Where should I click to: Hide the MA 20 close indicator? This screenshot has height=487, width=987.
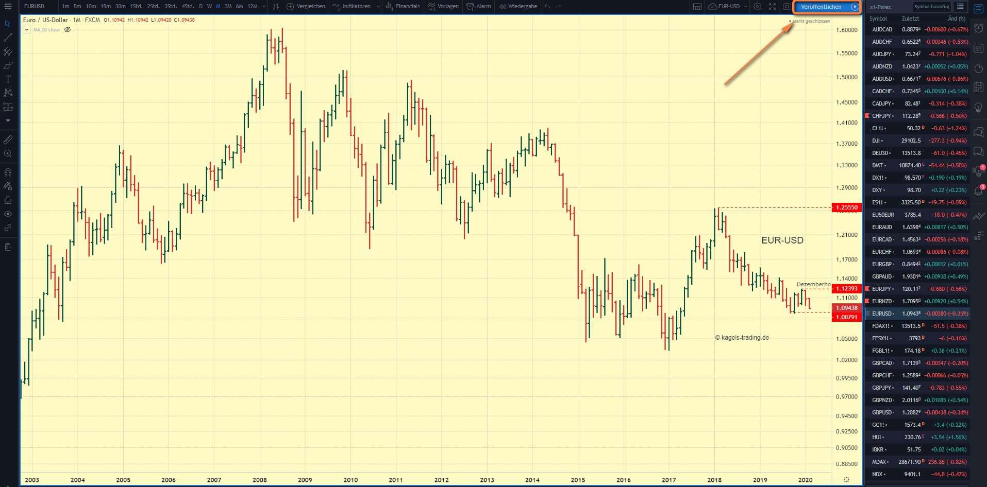pyautogui.click(x=67, y=29)
